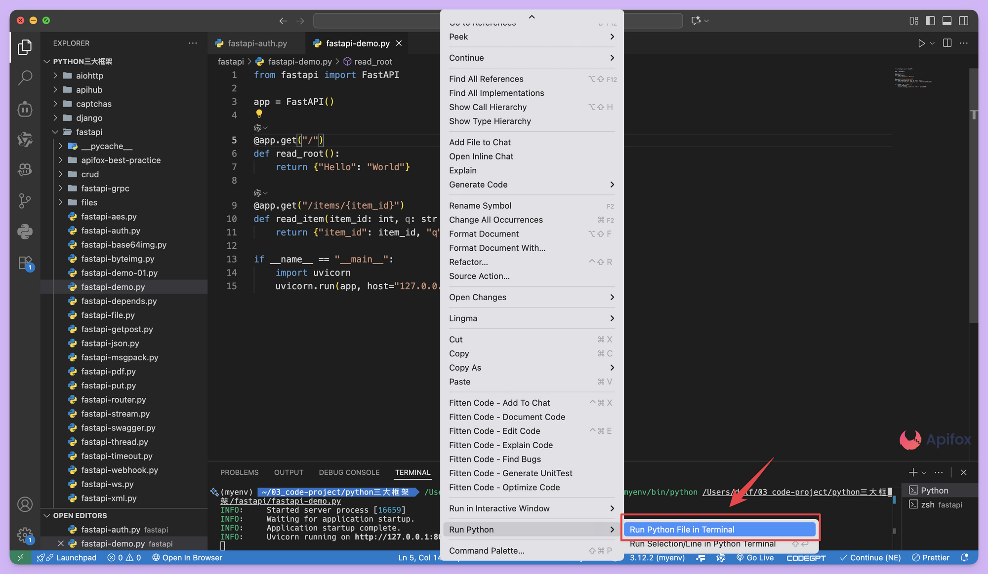Open the Search view in activity bar
The height and width of the screenshot is (574, 988).
25,77
